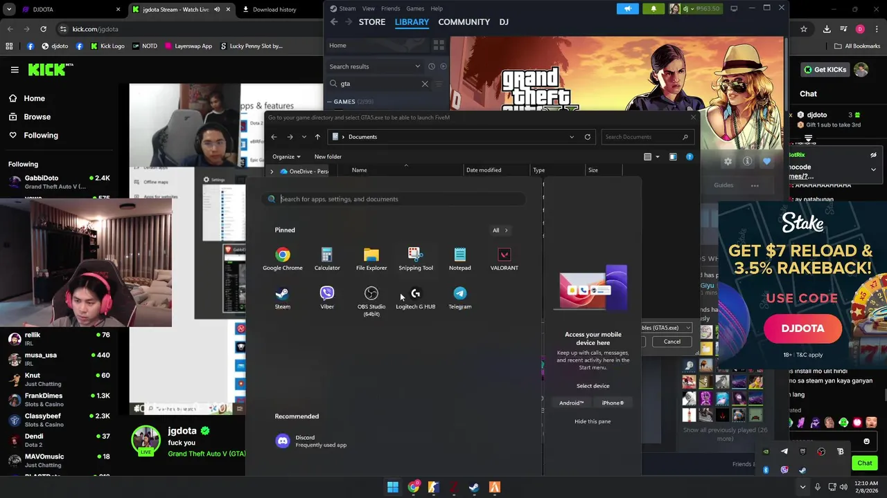Open Steam COMMUNITY tab

point(464,22)
